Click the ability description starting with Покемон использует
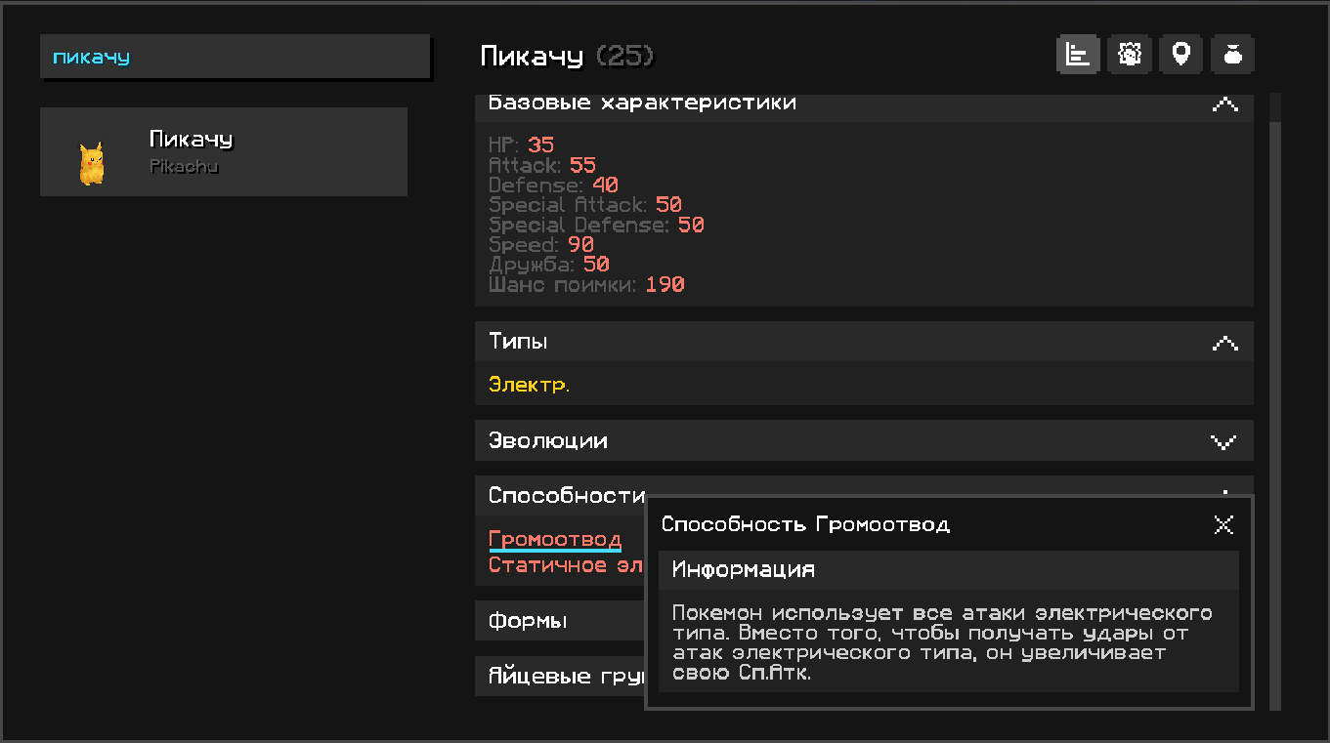 tap(943, 643)
